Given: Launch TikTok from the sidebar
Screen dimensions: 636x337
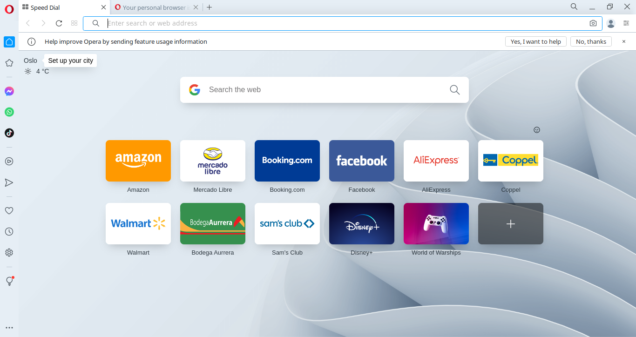Looking at the screenshot, I should click(x=9, y=133).
